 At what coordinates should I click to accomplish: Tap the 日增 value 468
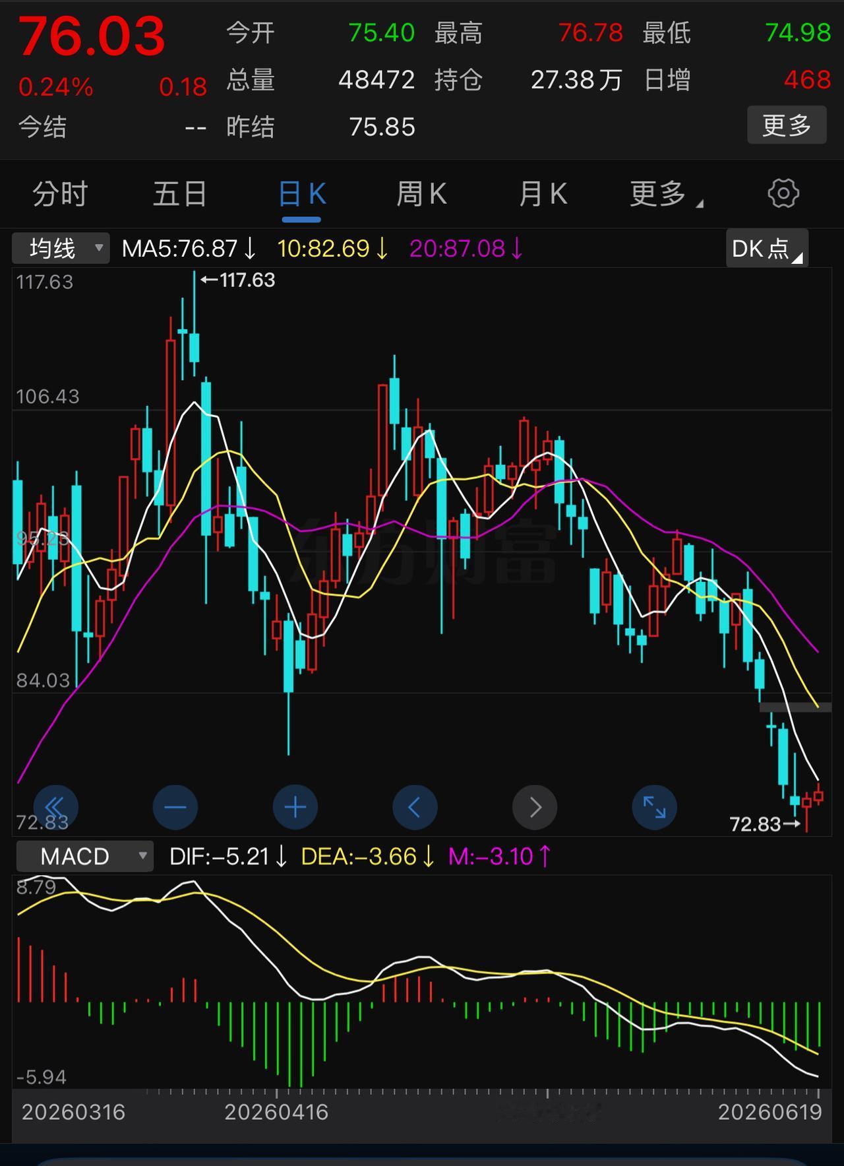pos(807,80)
